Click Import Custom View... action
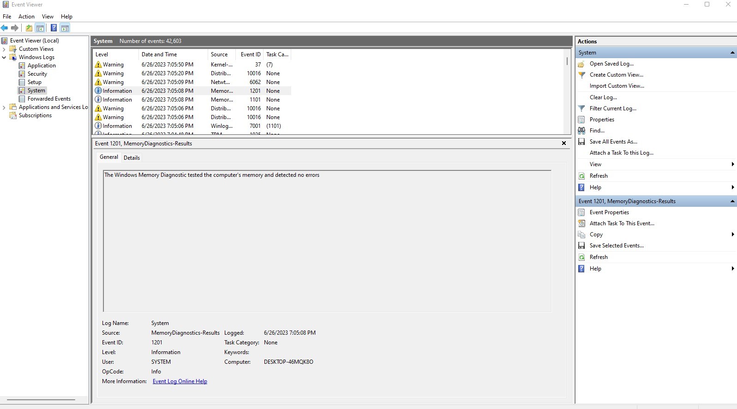 (617, 86)
